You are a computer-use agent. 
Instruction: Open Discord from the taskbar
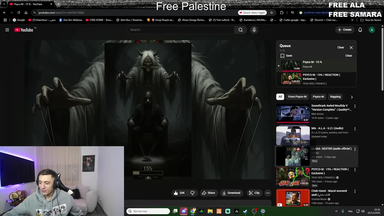coord(184,211)
